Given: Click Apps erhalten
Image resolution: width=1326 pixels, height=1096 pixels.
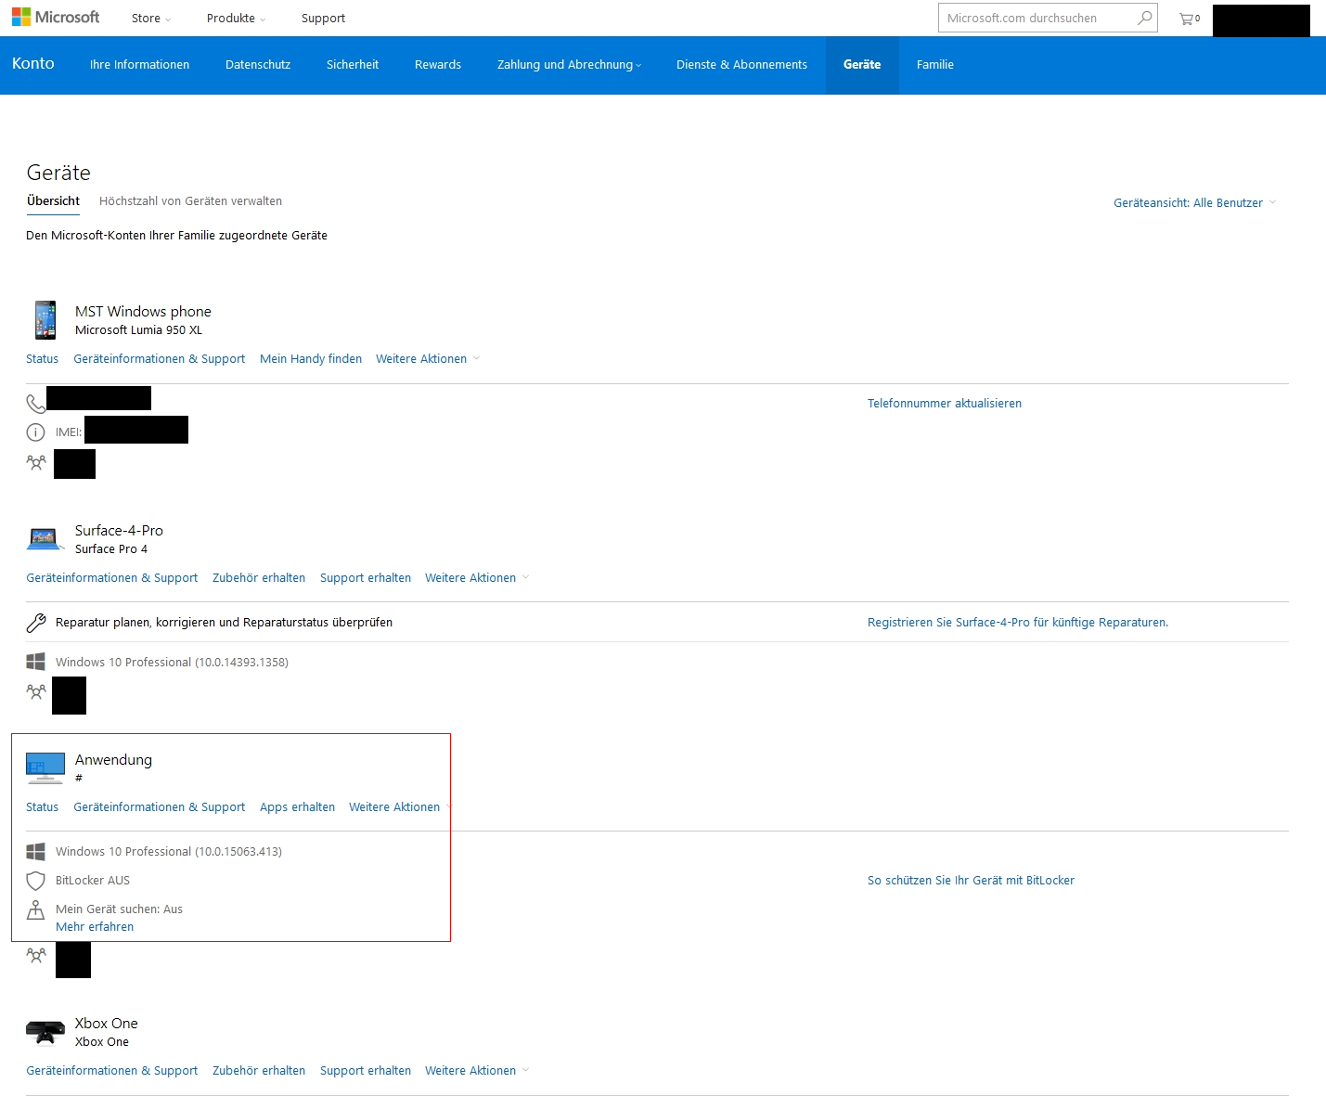Looking at the screenshot, I should click(297, 807).
